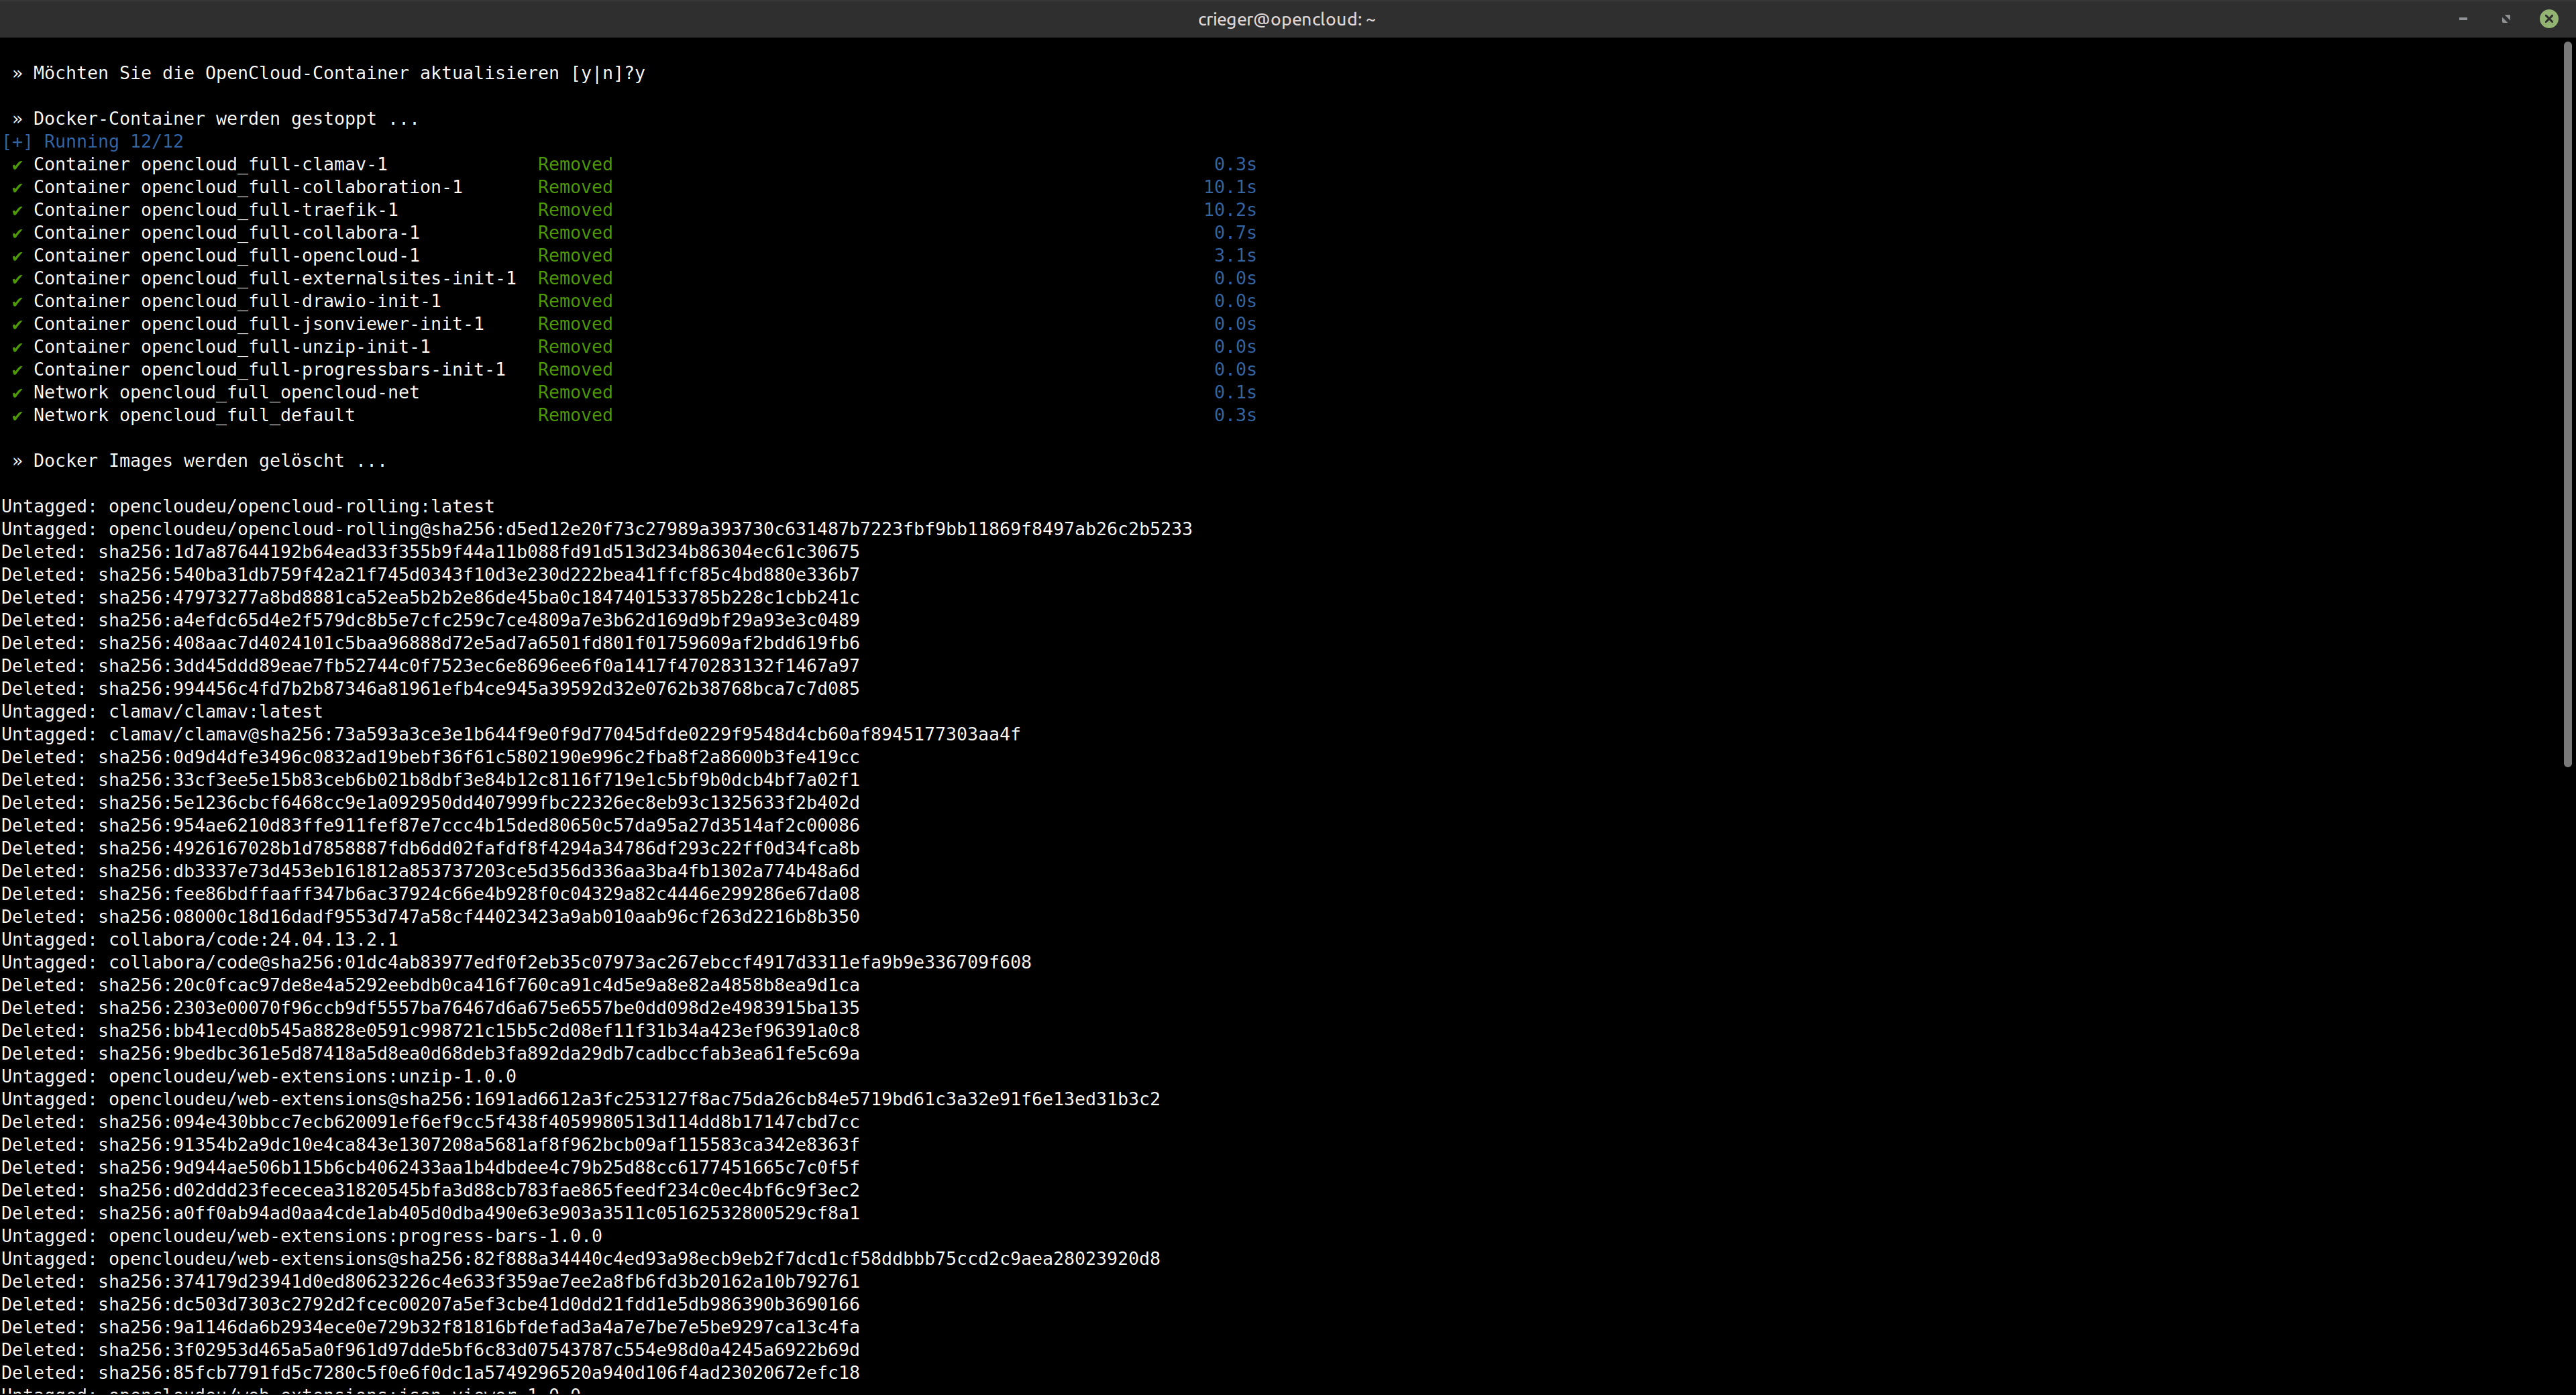Click the terminal's vertical scrollbar

tap(2567, 405)
